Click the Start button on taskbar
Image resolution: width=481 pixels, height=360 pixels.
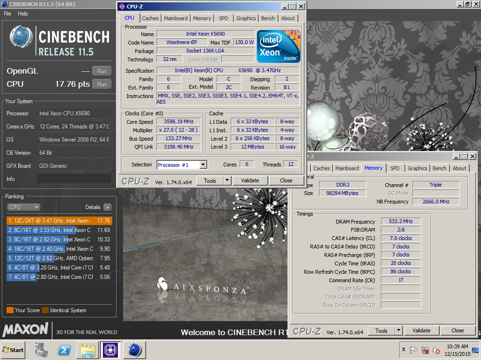coord(13,350)
